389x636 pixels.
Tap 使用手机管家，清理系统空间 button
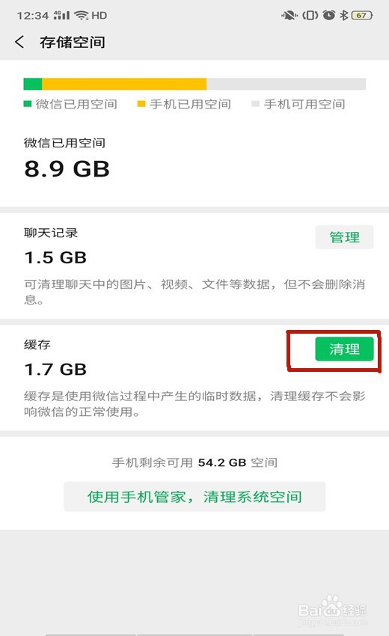point(194,497)
